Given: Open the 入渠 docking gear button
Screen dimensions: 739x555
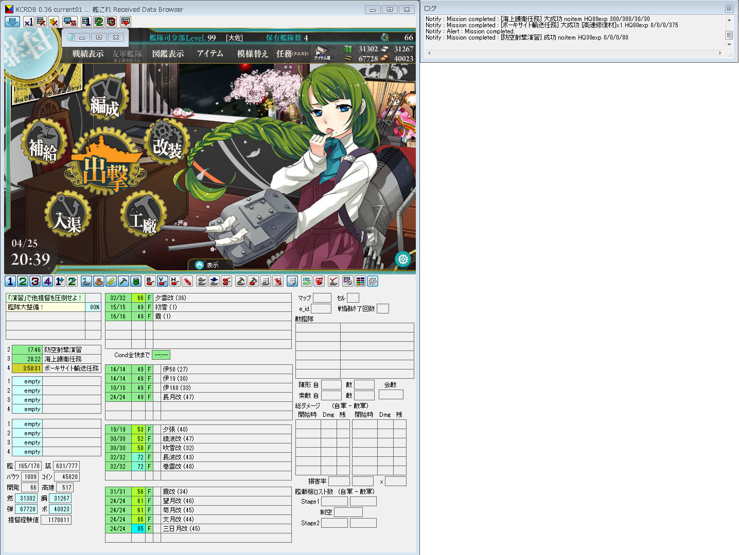Looking at the screenshot, I should point(68,214).
